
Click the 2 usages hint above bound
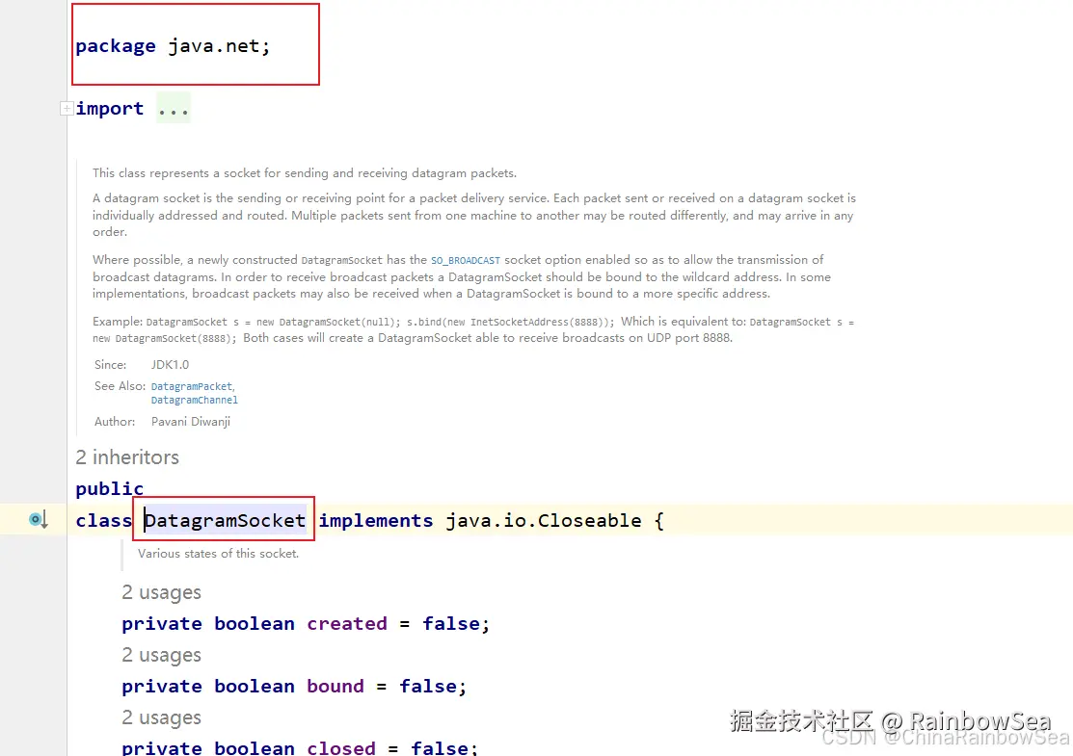[162, 655]
